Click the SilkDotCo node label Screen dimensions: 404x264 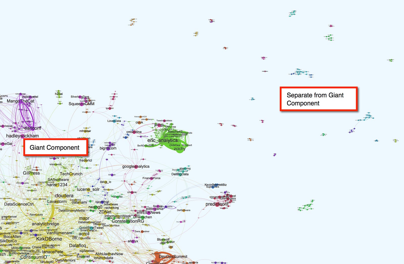click(x=8, y=241)
